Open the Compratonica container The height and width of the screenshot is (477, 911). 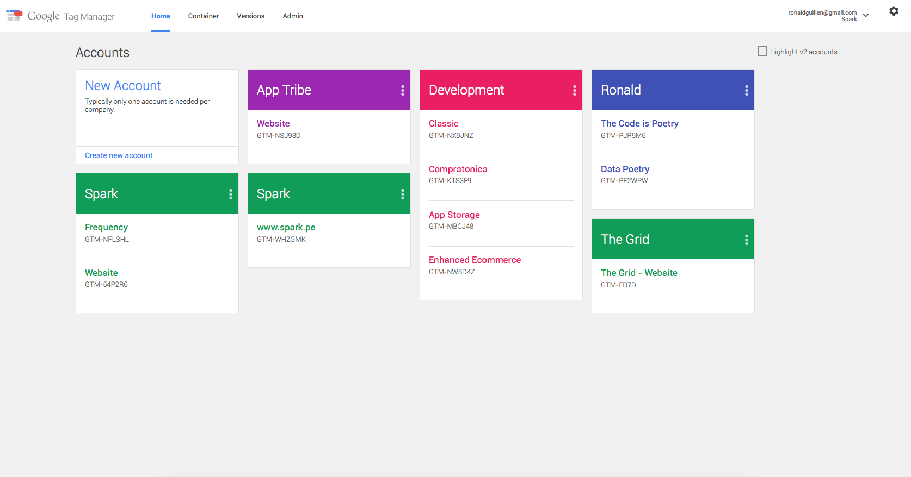[458, 169]
